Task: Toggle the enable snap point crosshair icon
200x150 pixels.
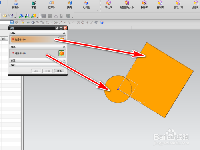Action: (56, 22)
